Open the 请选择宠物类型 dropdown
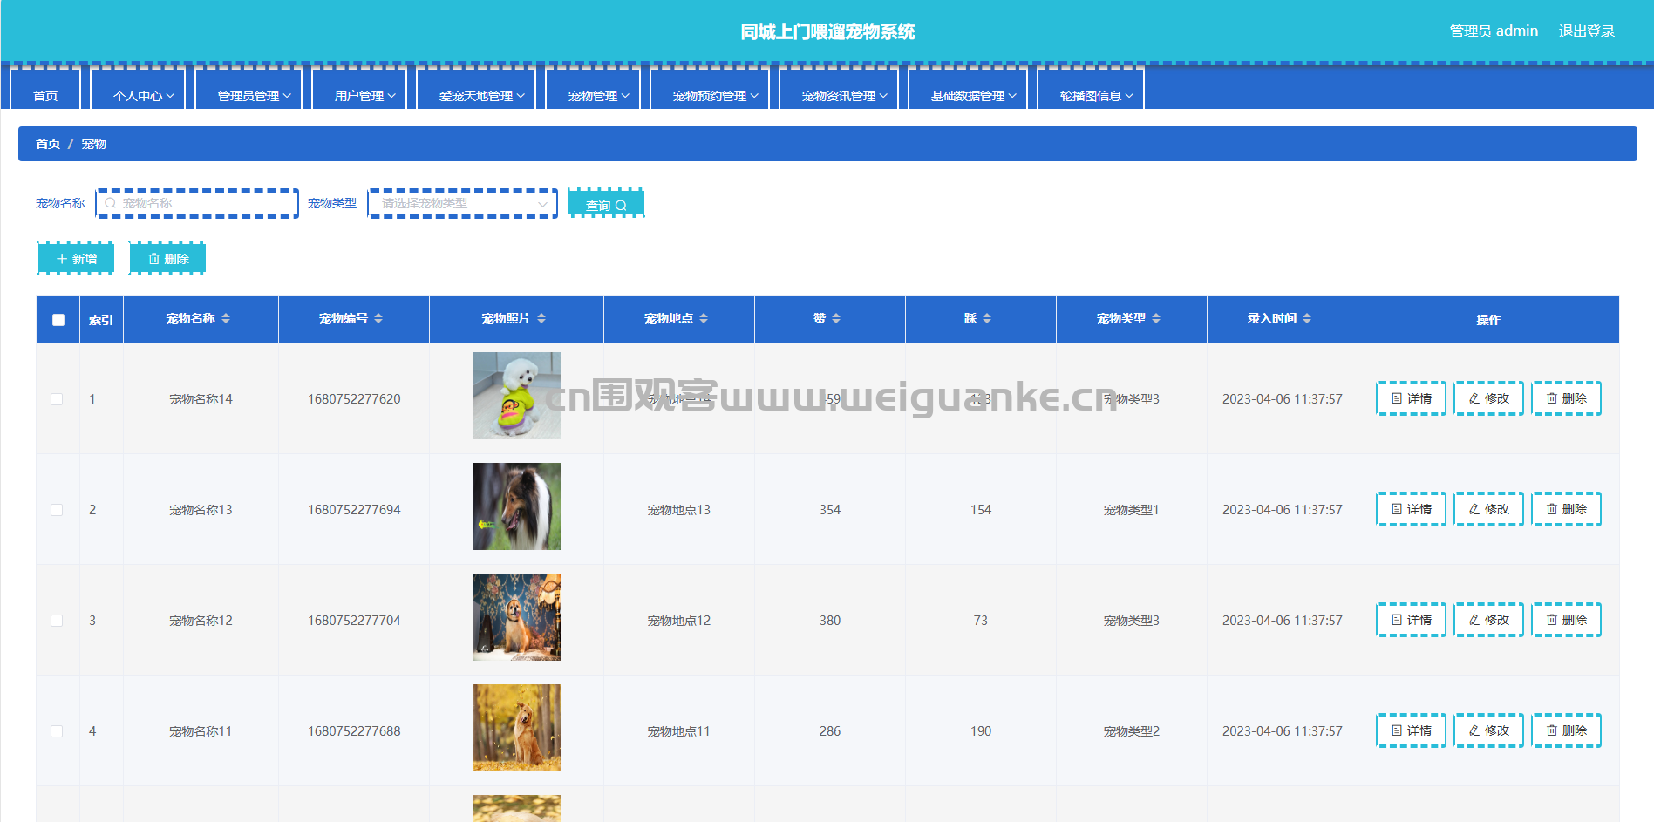This screenshot has width=1654, height=822. (463, 204)
